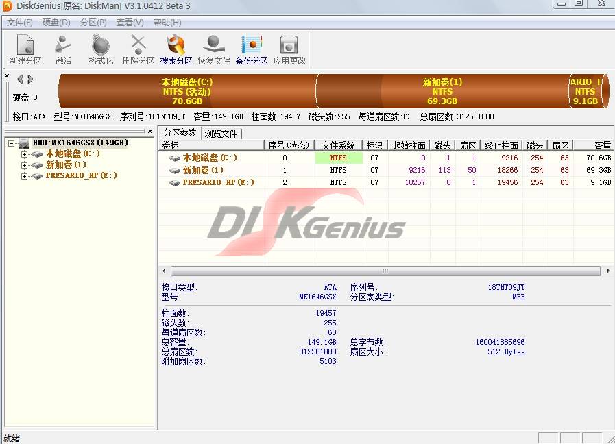This screenshot has height=444, width=615.
Task: Open the 帮助(H) menu
Action: point(167,23)
